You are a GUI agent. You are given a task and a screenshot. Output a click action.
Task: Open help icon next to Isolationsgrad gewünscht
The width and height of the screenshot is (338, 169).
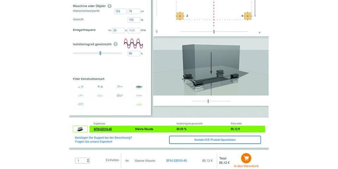115,44
